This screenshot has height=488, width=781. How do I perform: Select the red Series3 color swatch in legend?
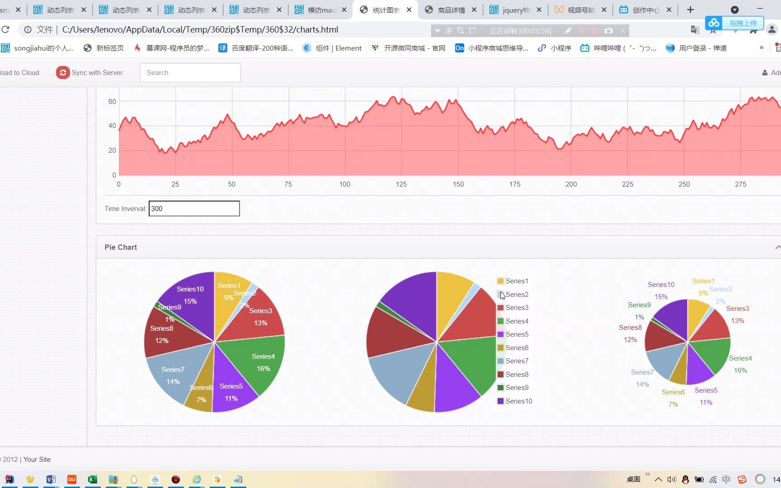click(x=500, y=307)
